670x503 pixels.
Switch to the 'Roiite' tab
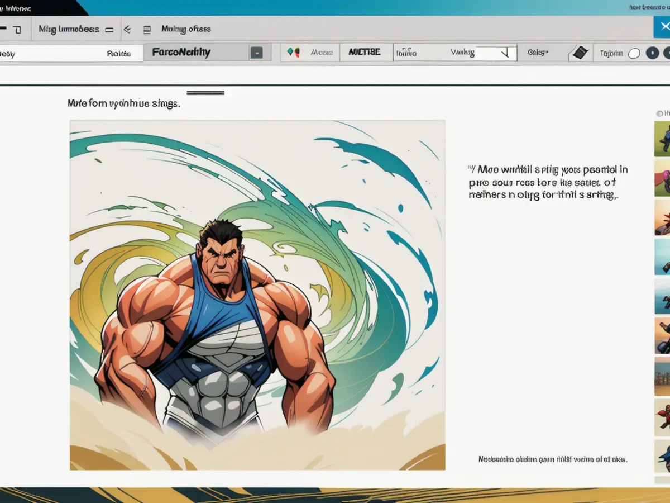click(118, 54)
